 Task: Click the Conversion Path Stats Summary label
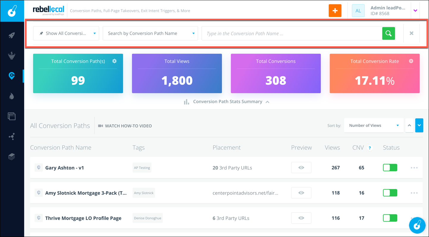228,101
